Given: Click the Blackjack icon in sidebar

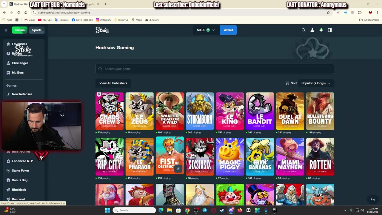Looking at the screenshot, I should coord(8,190).
